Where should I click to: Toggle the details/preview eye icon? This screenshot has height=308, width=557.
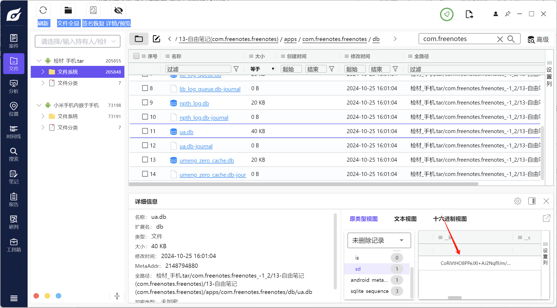point(118,10)
